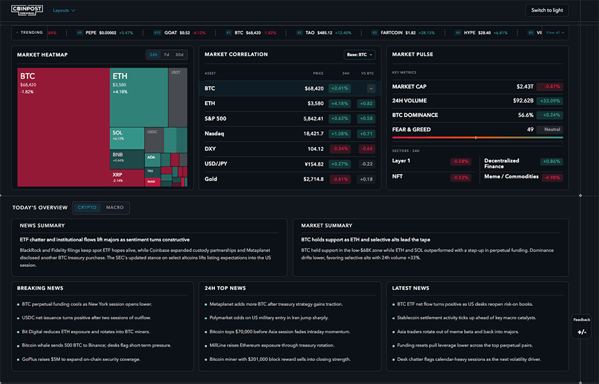Select the ETH correlation row

(x=290, y=103)
